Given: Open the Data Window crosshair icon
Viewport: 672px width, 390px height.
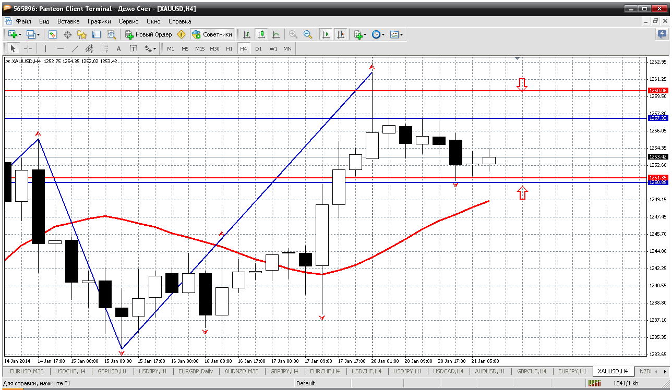Looking at the screenshot, I should click(x=67, y=34).
